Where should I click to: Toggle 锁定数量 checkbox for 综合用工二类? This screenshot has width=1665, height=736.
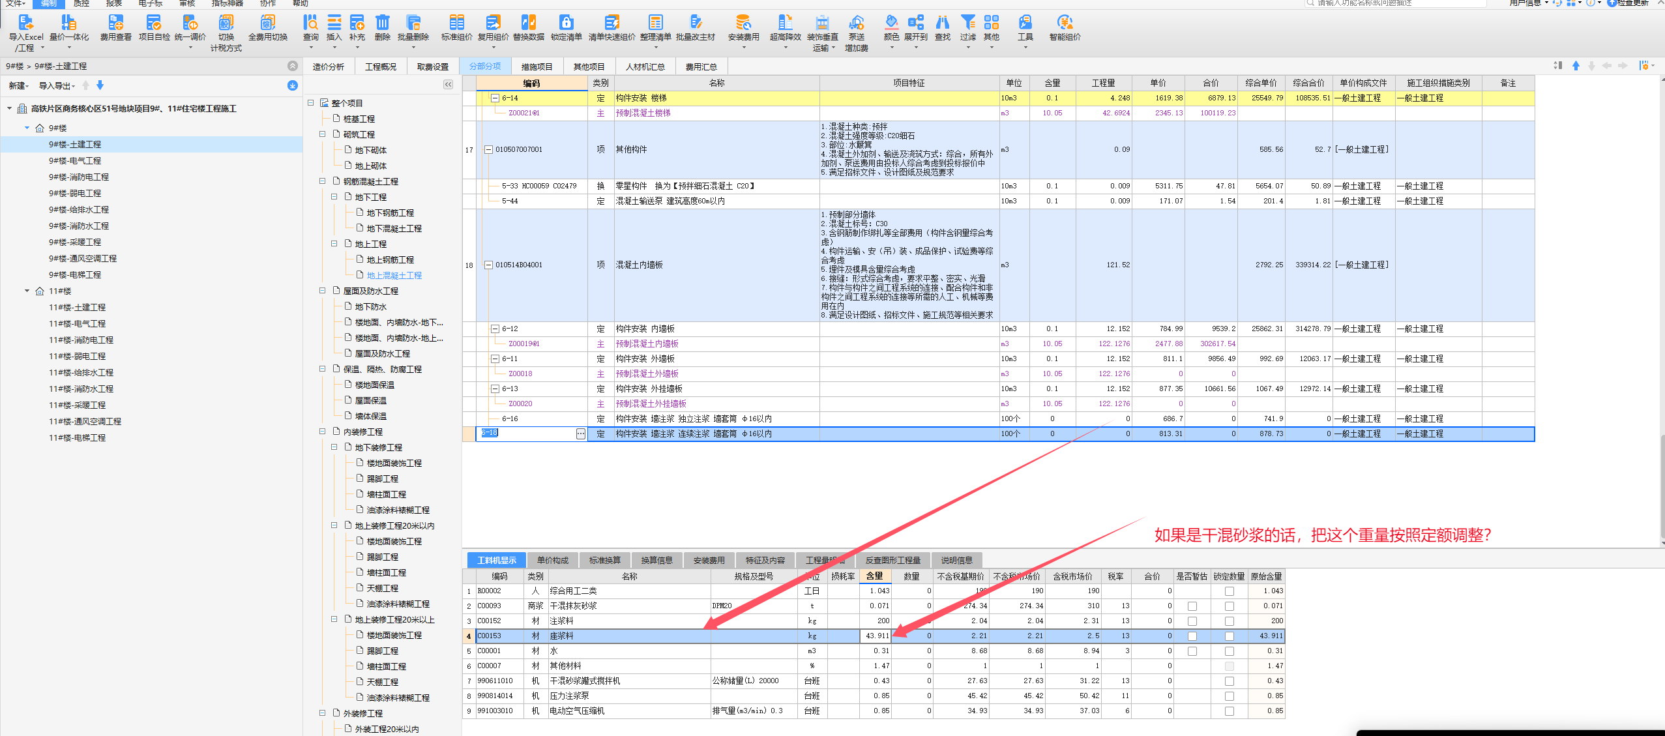click(1230, 591)
